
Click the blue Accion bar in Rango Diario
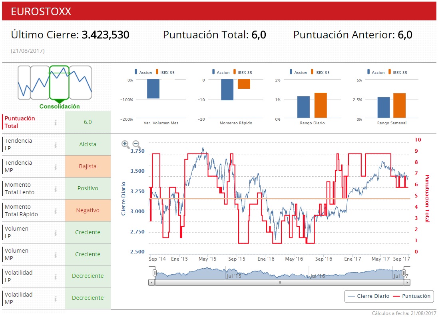click(x=303, y=107)
